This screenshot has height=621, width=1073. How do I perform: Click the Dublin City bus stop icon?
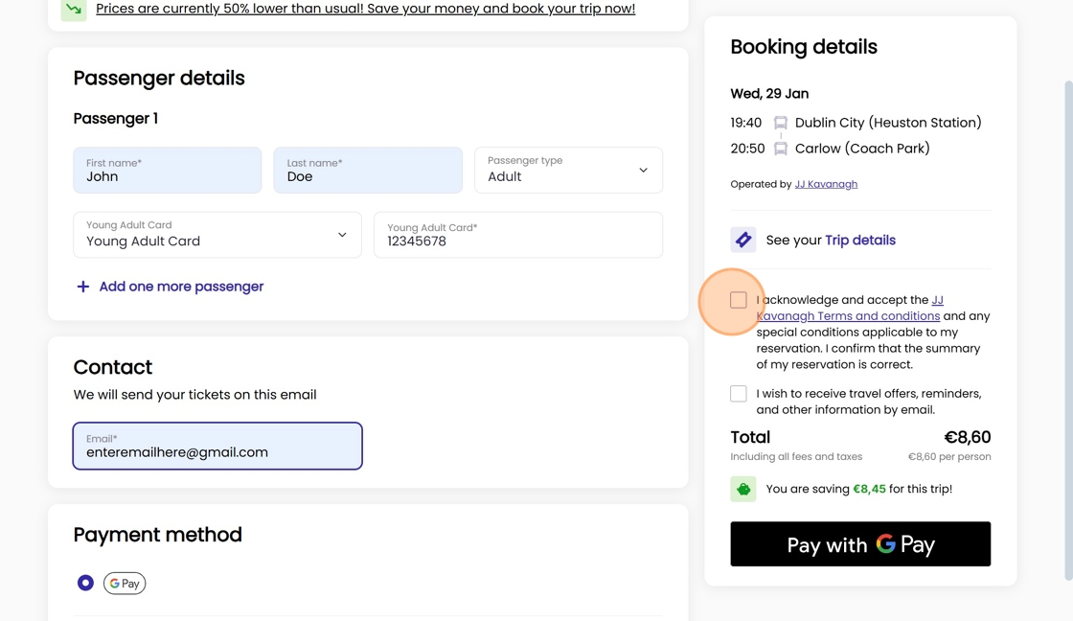781,123
